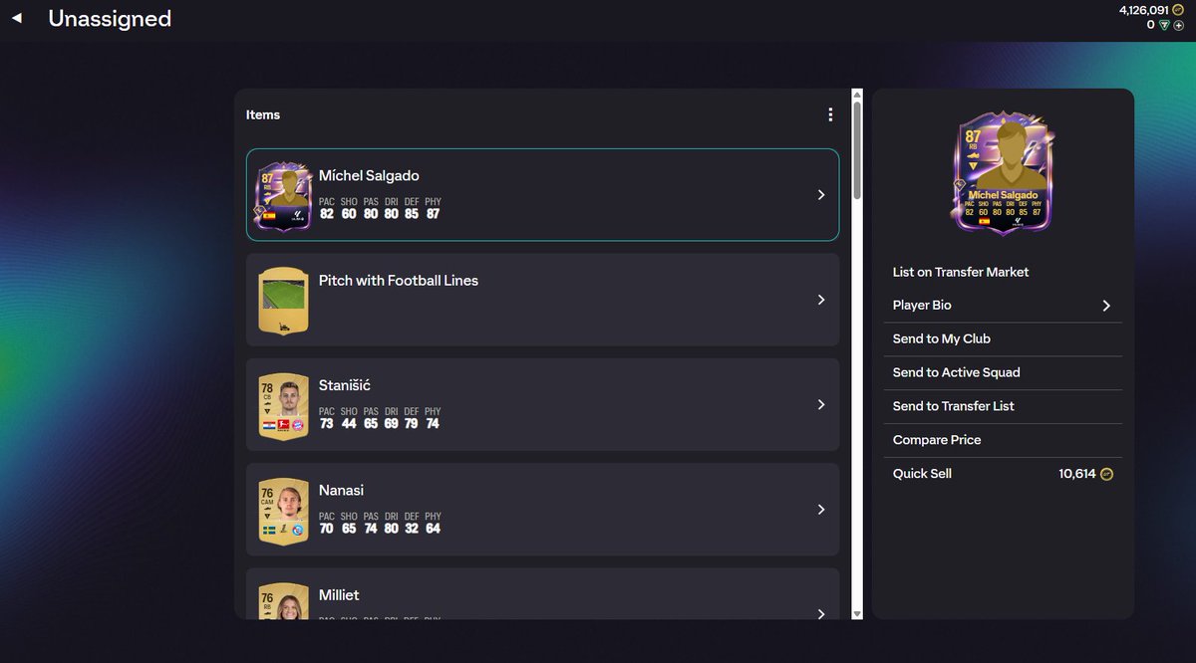Quick Sell the player for 10,614
Screen dimensions: 1196x663
pos(1003,474)
